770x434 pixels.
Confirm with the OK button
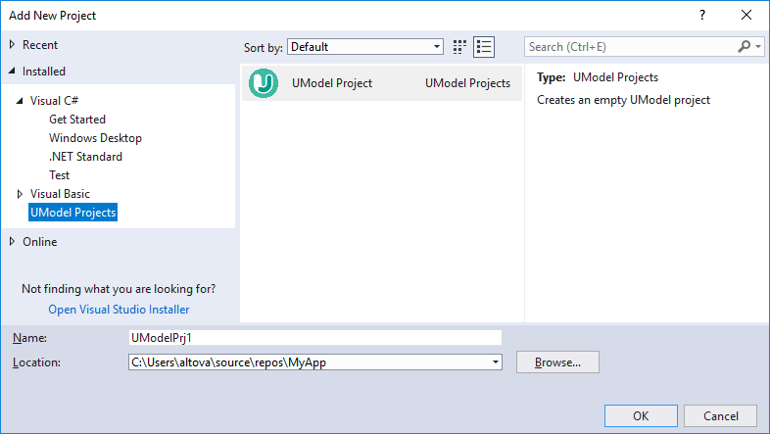(x=641, y=415)
